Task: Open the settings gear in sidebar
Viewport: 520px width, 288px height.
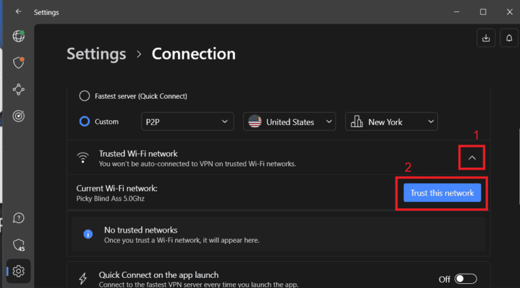Action: pyautogui.click(x=18, y=271)
